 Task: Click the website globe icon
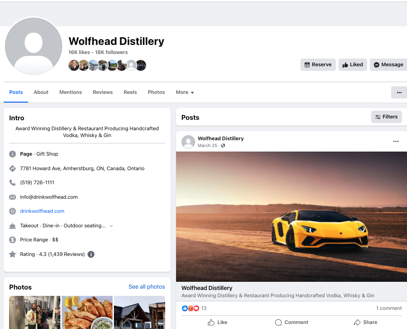(12, 211)
